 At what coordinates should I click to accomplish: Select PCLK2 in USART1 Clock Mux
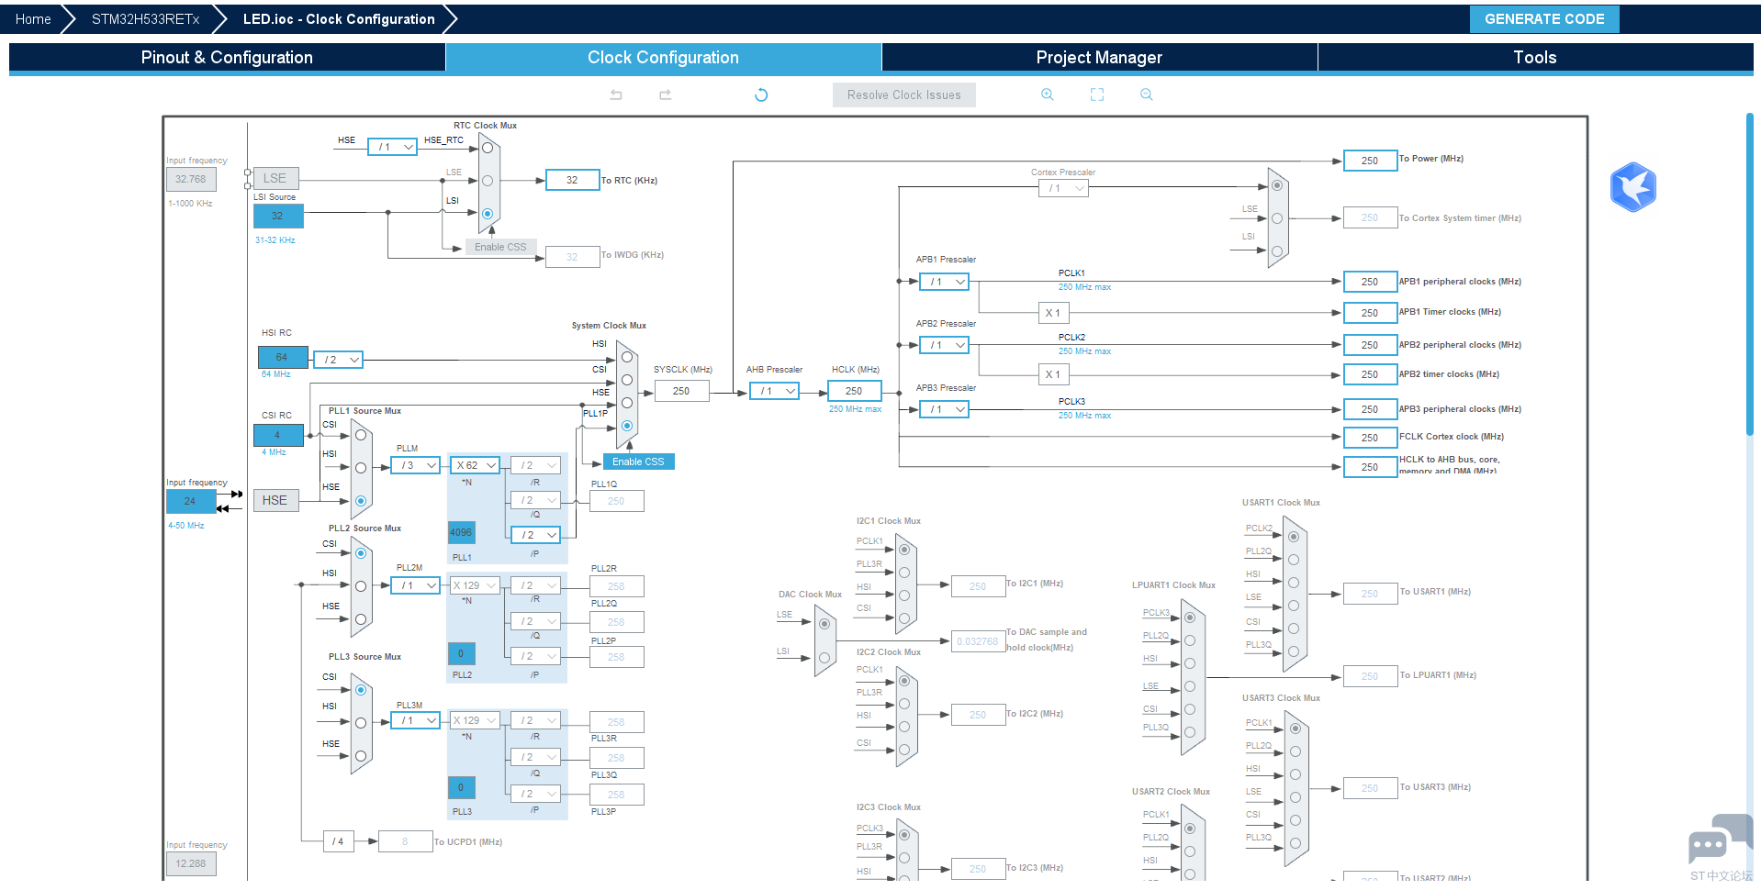tap(1294, 537)
